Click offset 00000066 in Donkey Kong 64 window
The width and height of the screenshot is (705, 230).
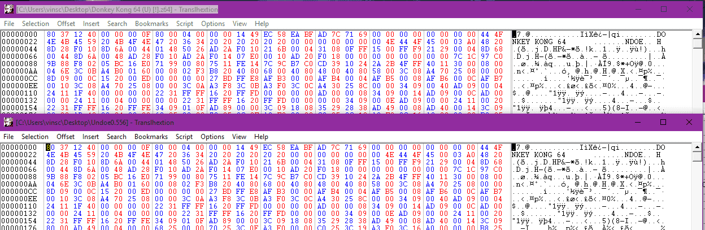coord(19,57)
